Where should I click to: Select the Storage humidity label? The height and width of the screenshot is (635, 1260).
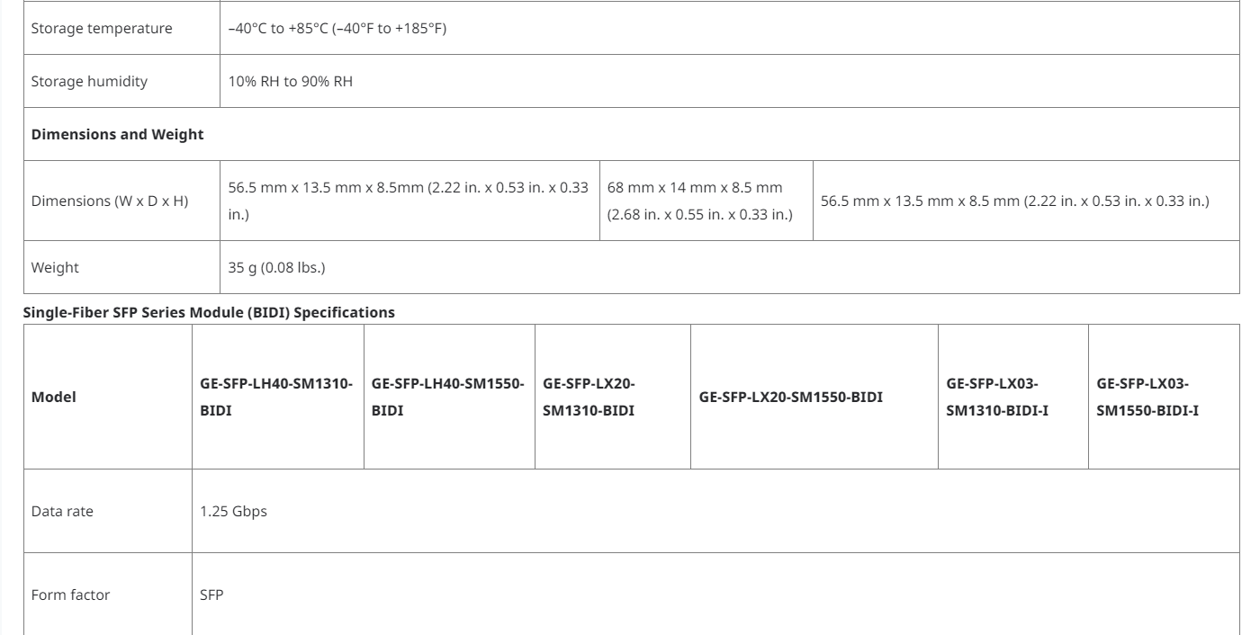(89, 81)
